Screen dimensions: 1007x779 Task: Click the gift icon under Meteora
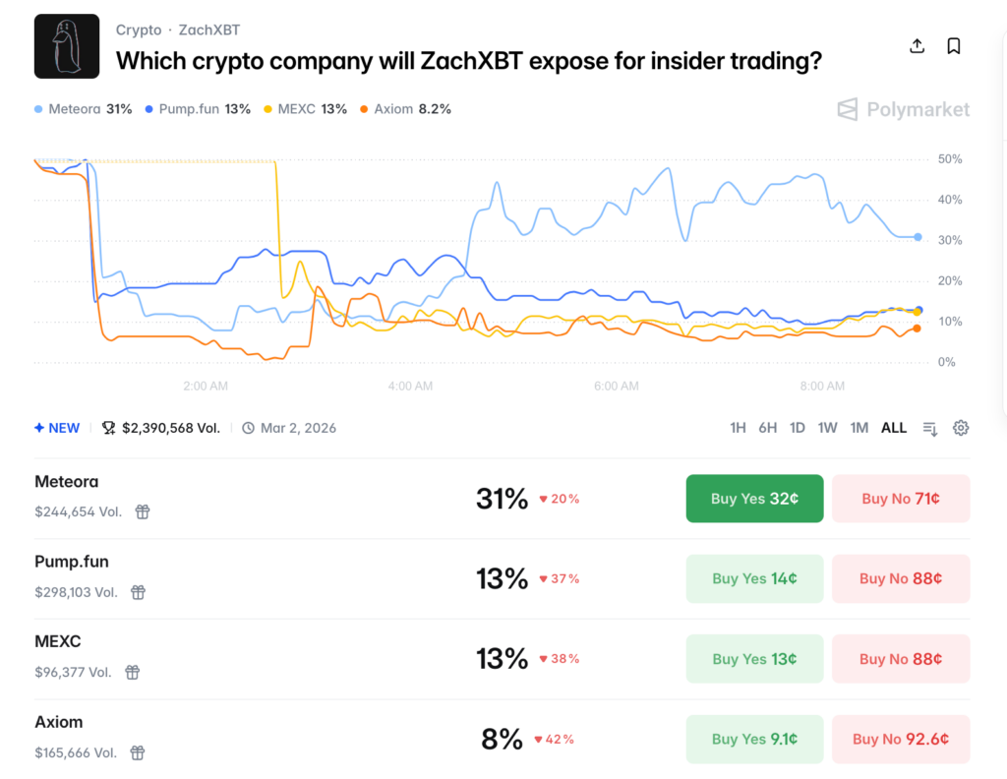[x=143, y=511]
